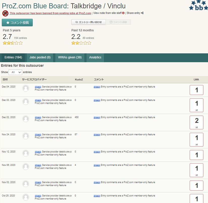Click the Past 5 years star rating
This screenshot has height=203, width=208.
pyautogui.click(x=13, y=43)
